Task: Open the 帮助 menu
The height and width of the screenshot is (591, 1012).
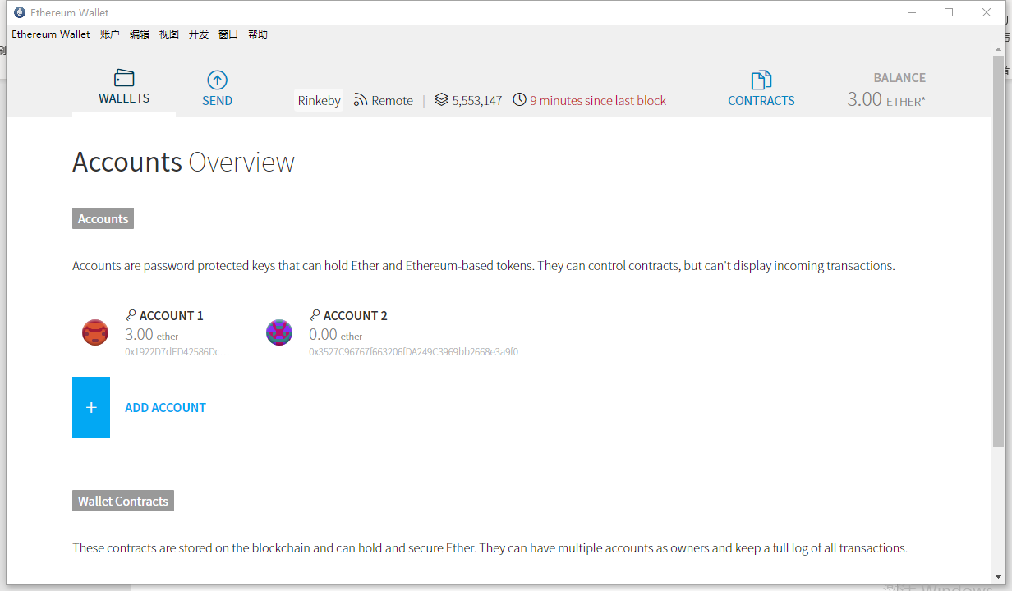Action: point(258,34)
